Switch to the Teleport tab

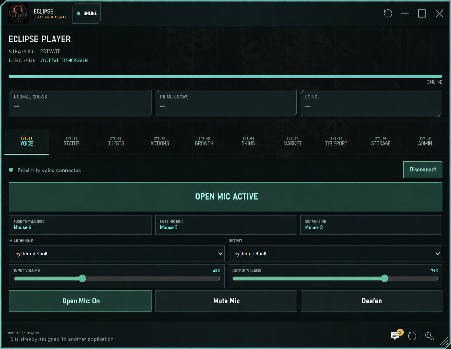(x=336, y=141)
